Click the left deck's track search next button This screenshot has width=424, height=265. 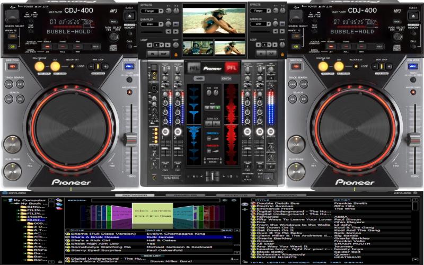click(x=20, y=84)
